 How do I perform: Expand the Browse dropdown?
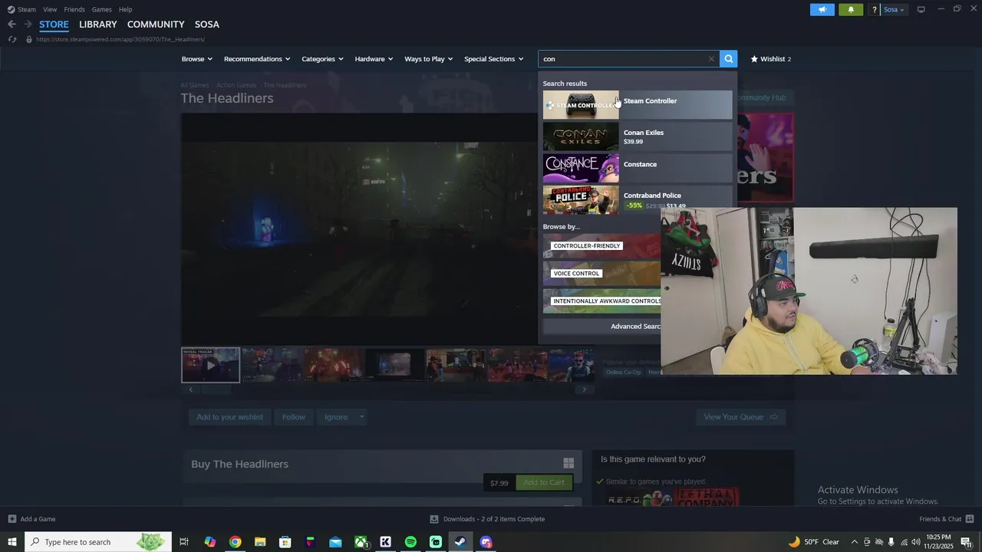[197, 59]
